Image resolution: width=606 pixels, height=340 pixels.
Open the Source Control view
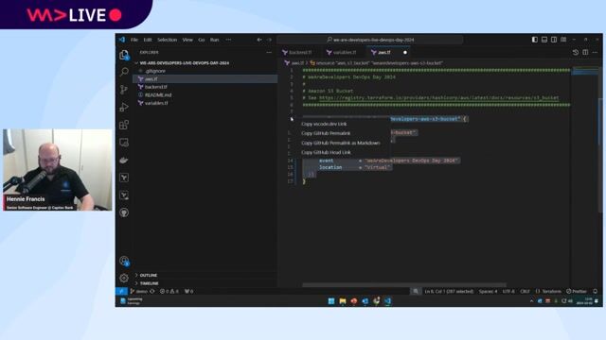point(124,90)
